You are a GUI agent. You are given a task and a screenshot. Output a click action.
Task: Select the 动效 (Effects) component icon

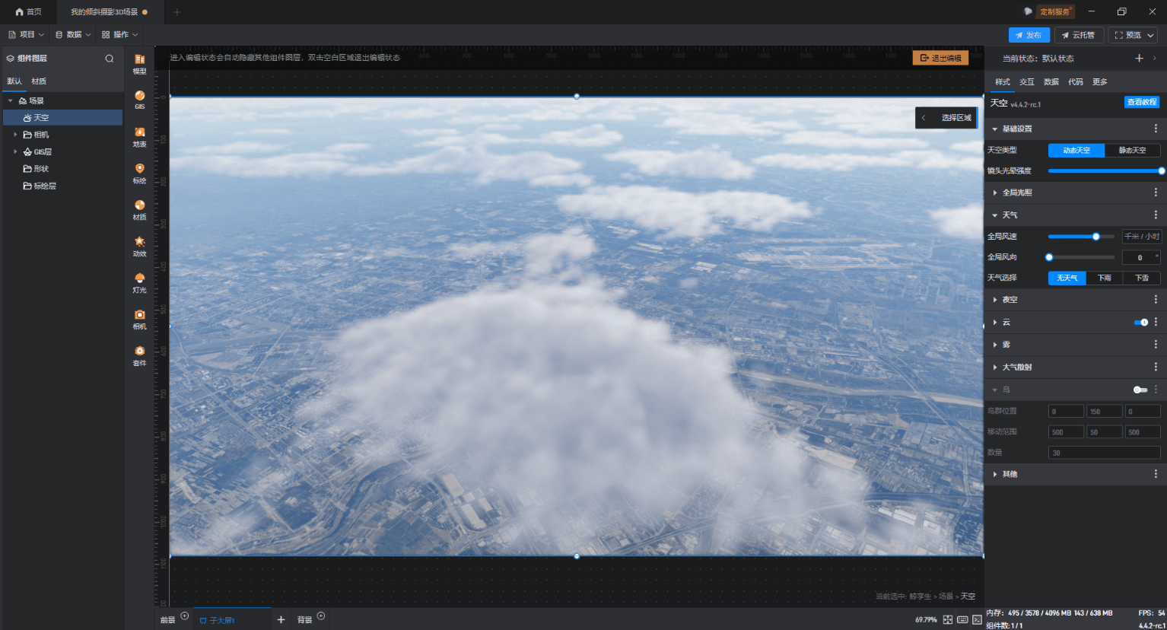tap(139, 246)
